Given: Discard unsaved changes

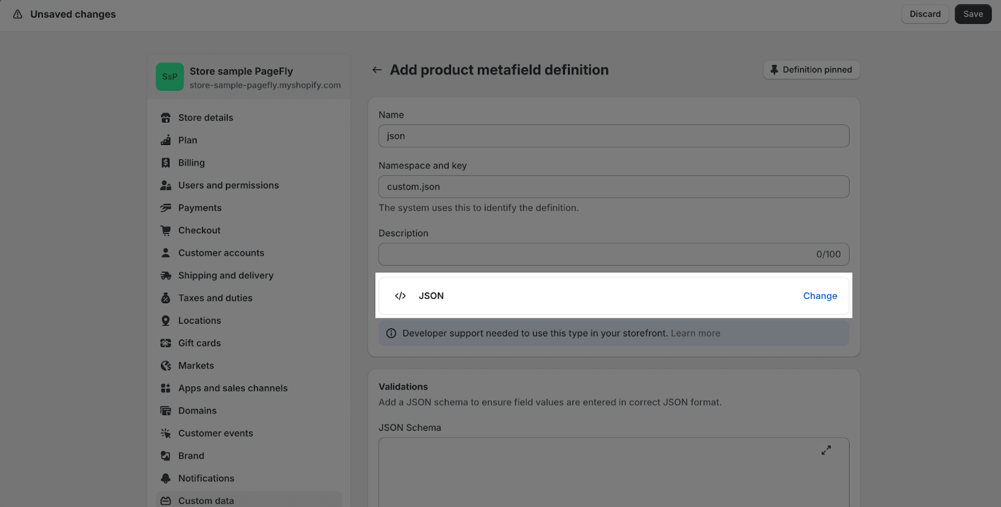Looking at the screenshot, I should [925, 14].
